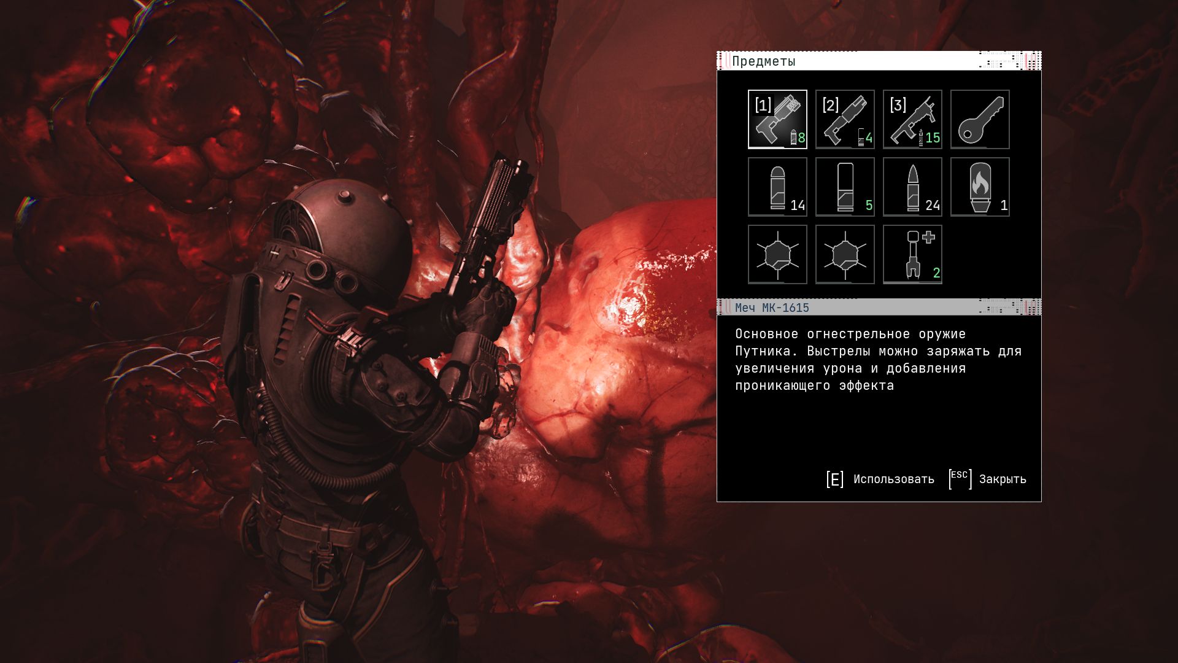Select pistol ammo with count 14
The height and width of the screenshot is (663, 1178).
coord(777,187)
